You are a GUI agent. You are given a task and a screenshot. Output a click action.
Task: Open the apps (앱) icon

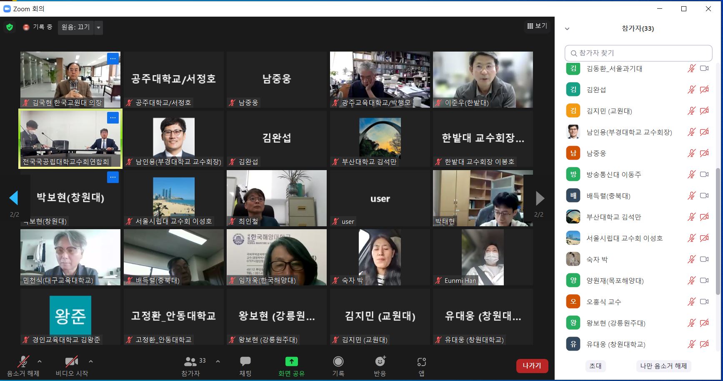point(421,362)
